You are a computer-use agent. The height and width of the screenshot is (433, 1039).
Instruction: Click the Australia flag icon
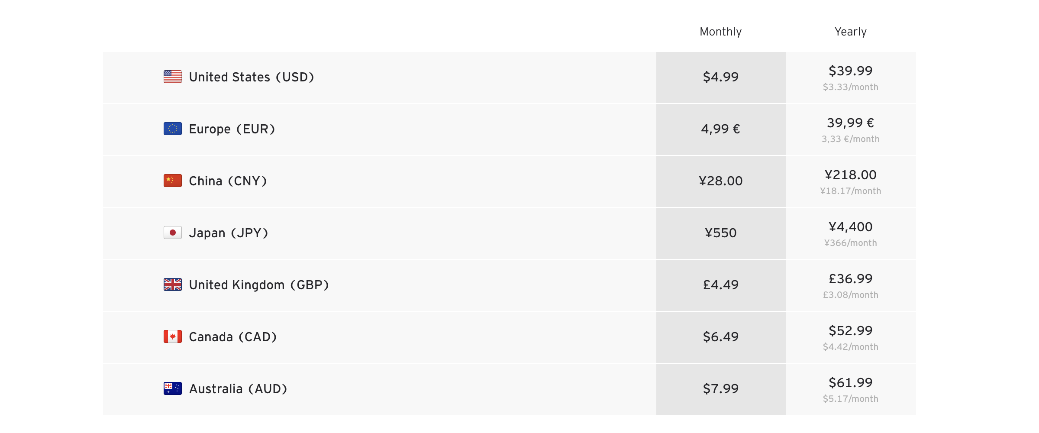(x=172, y=388)
